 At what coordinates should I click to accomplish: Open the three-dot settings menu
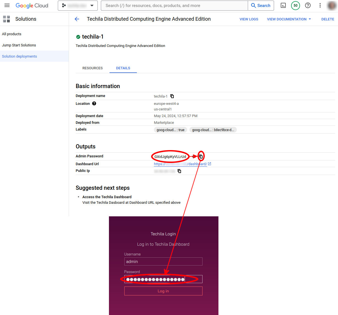pos(320,6)
